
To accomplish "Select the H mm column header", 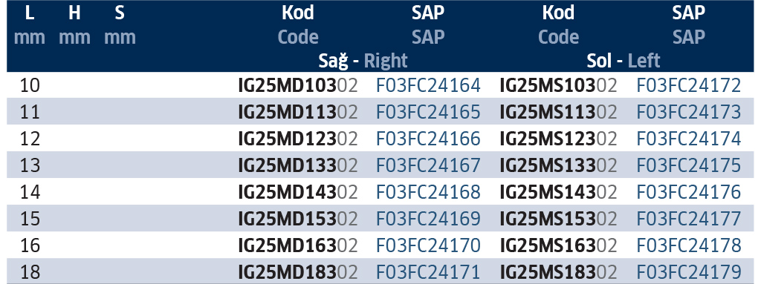I will pyautogui.click(x=74, y=25).
